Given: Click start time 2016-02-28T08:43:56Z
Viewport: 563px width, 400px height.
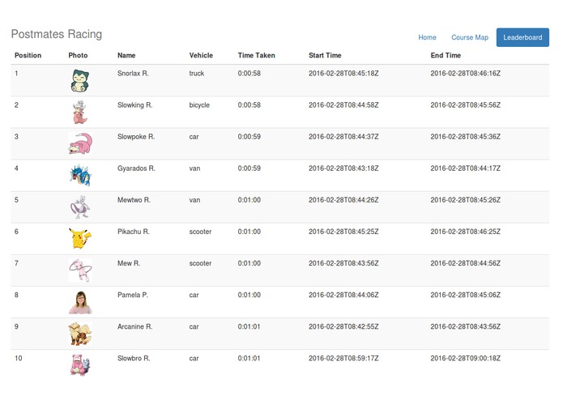Looking at the screenshot, I should click(x=343, y=263).
